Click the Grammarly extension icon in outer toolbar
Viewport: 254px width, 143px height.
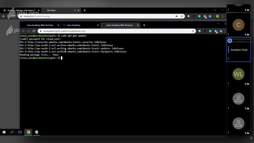pos(199,16)
